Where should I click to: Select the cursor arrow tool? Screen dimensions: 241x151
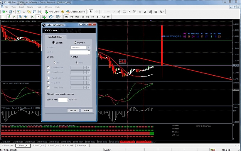91,12
